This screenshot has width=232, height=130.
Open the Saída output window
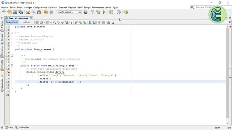coord(9,127)
